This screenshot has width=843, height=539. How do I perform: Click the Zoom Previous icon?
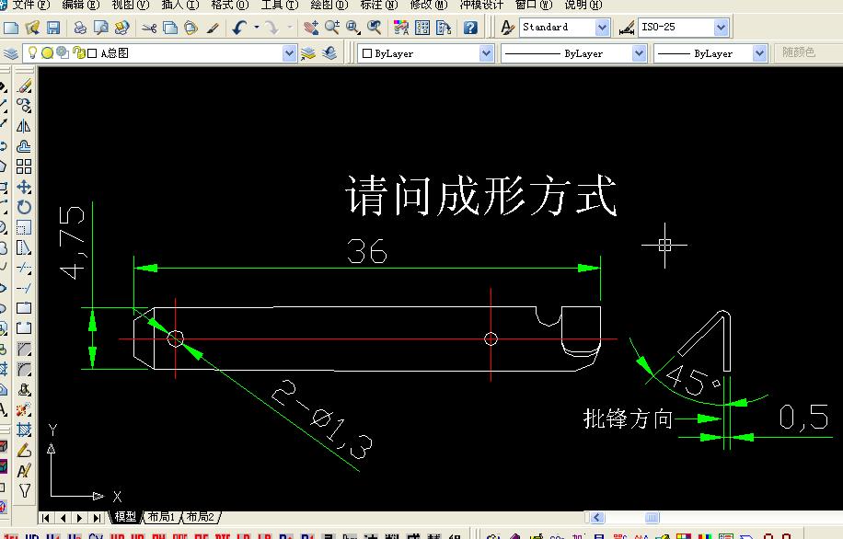375,28
